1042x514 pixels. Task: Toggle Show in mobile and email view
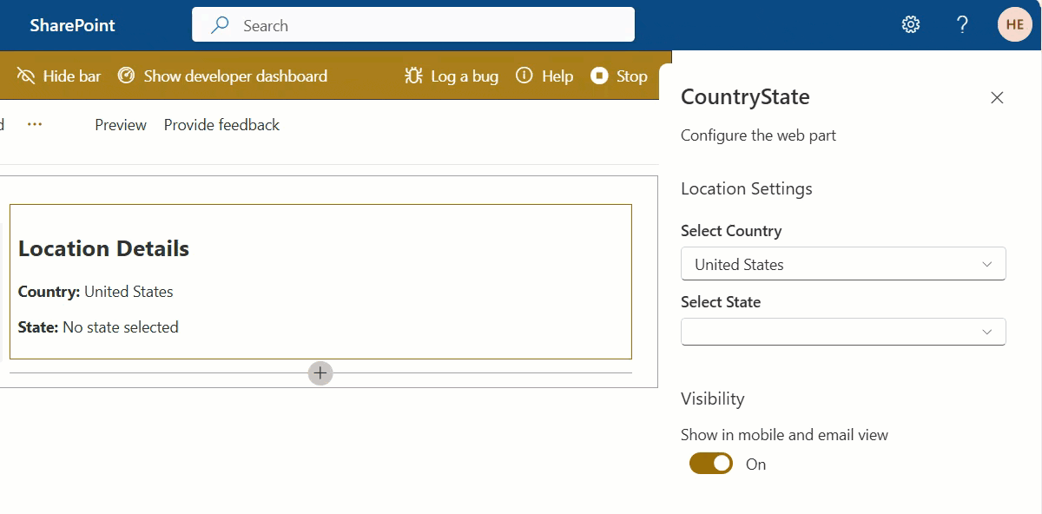[711, 464]
